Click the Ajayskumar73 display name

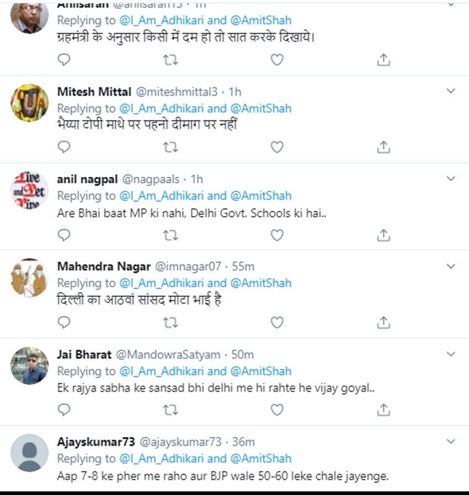pos(95,442)
